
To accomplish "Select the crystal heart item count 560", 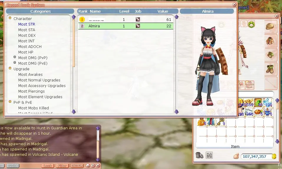I will 249,112.
